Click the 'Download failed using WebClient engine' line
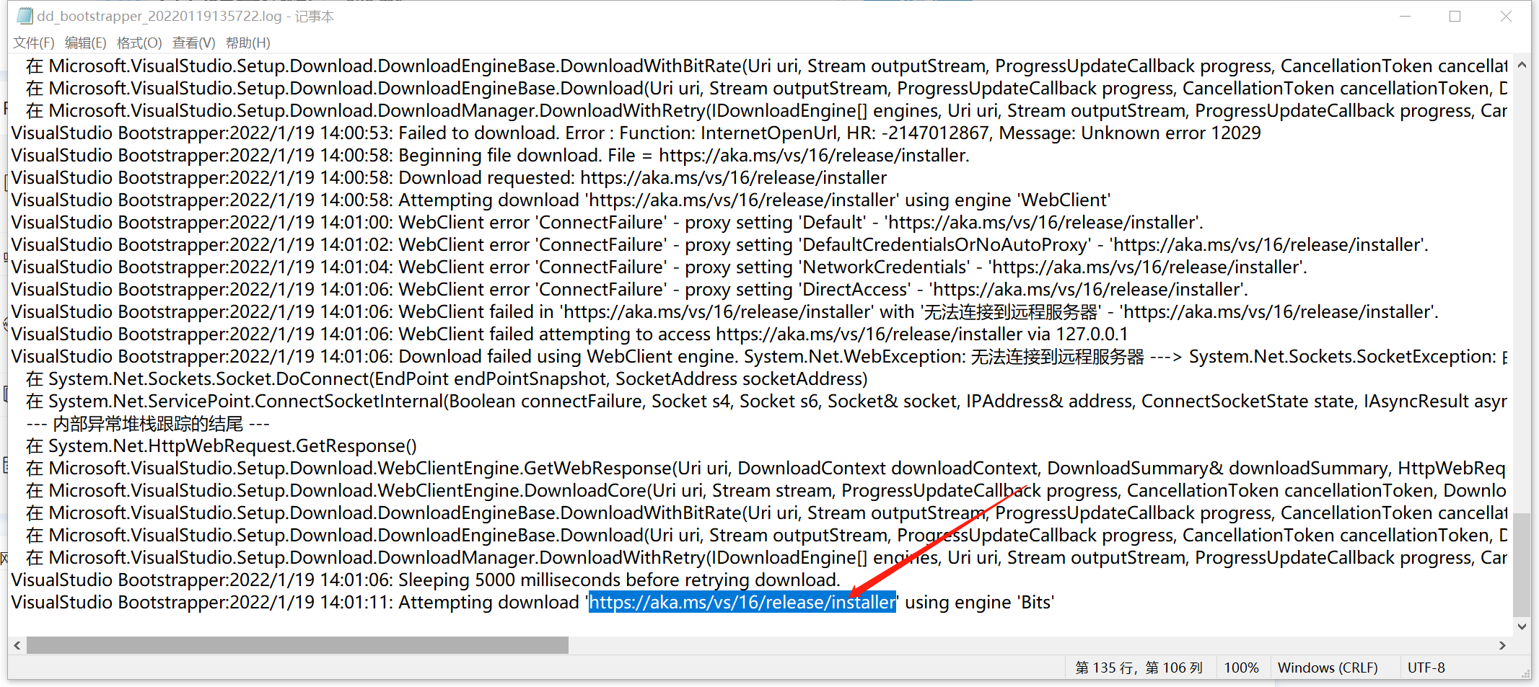 pyautogui.click(x=759, y=356)
